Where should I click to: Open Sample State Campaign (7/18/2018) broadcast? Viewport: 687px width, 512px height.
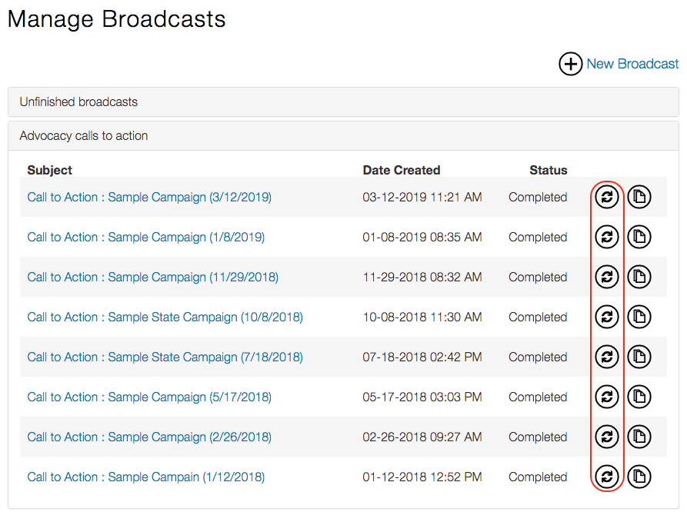165,357
